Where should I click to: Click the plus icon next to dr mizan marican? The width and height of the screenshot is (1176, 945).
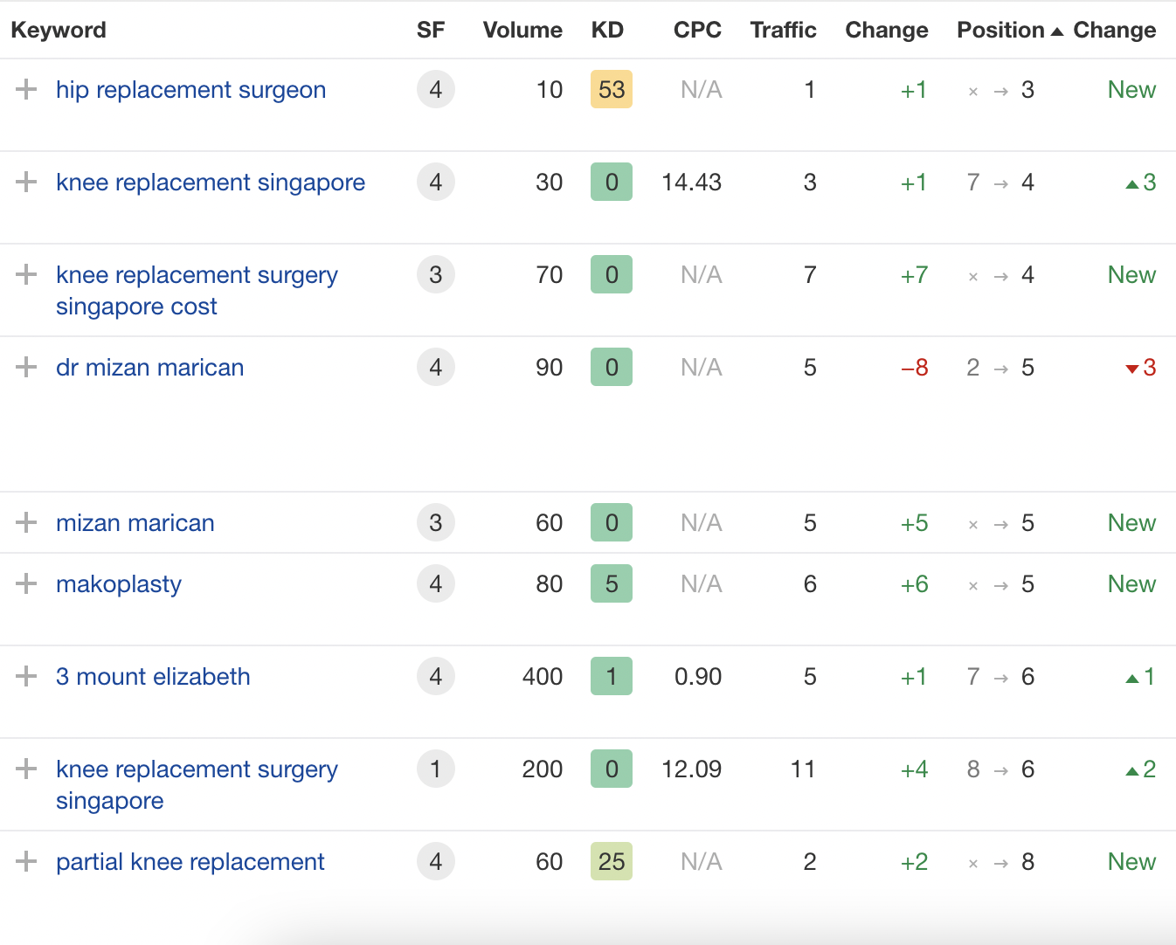click(x=26, y=367)
